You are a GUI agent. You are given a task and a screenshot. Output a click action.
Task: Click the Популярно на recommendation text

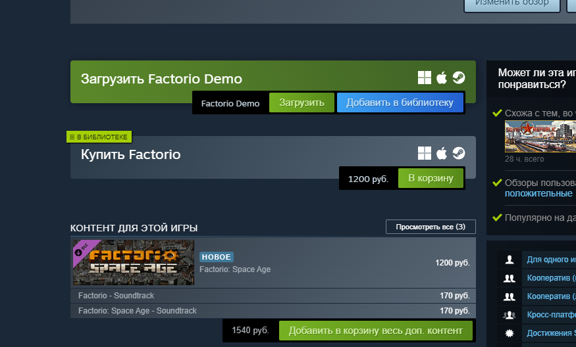(x=540, y=218)
